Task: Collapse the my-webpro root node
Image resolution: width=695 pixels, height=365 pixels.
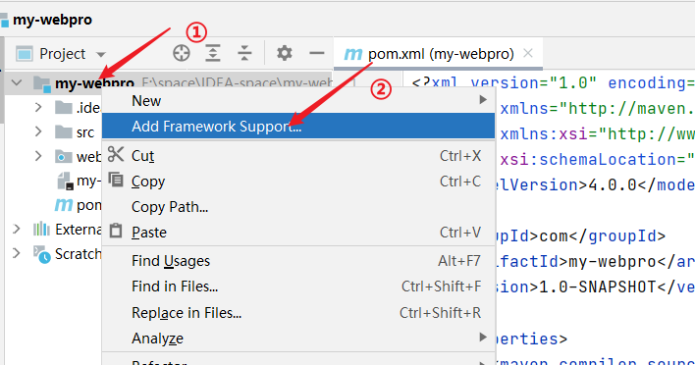Action: point(17,82)
